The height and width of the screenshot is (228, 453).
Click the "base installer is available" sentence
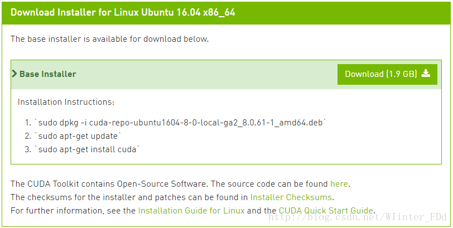(109, 39)
